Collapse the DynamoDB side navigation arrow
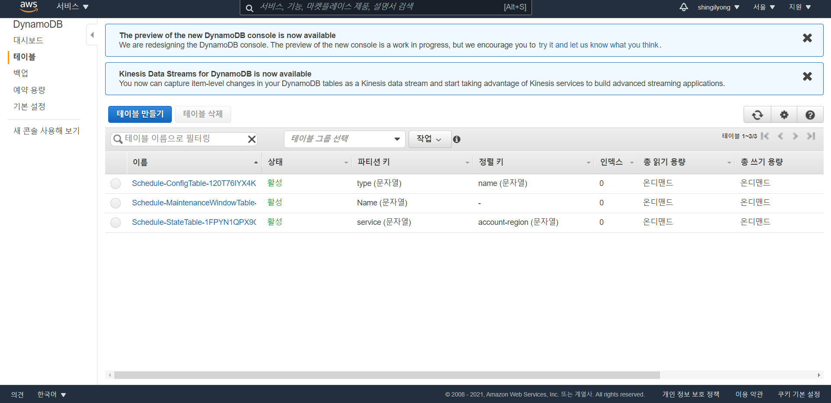Screen dimensions: 831x403 tap(92, 35)
